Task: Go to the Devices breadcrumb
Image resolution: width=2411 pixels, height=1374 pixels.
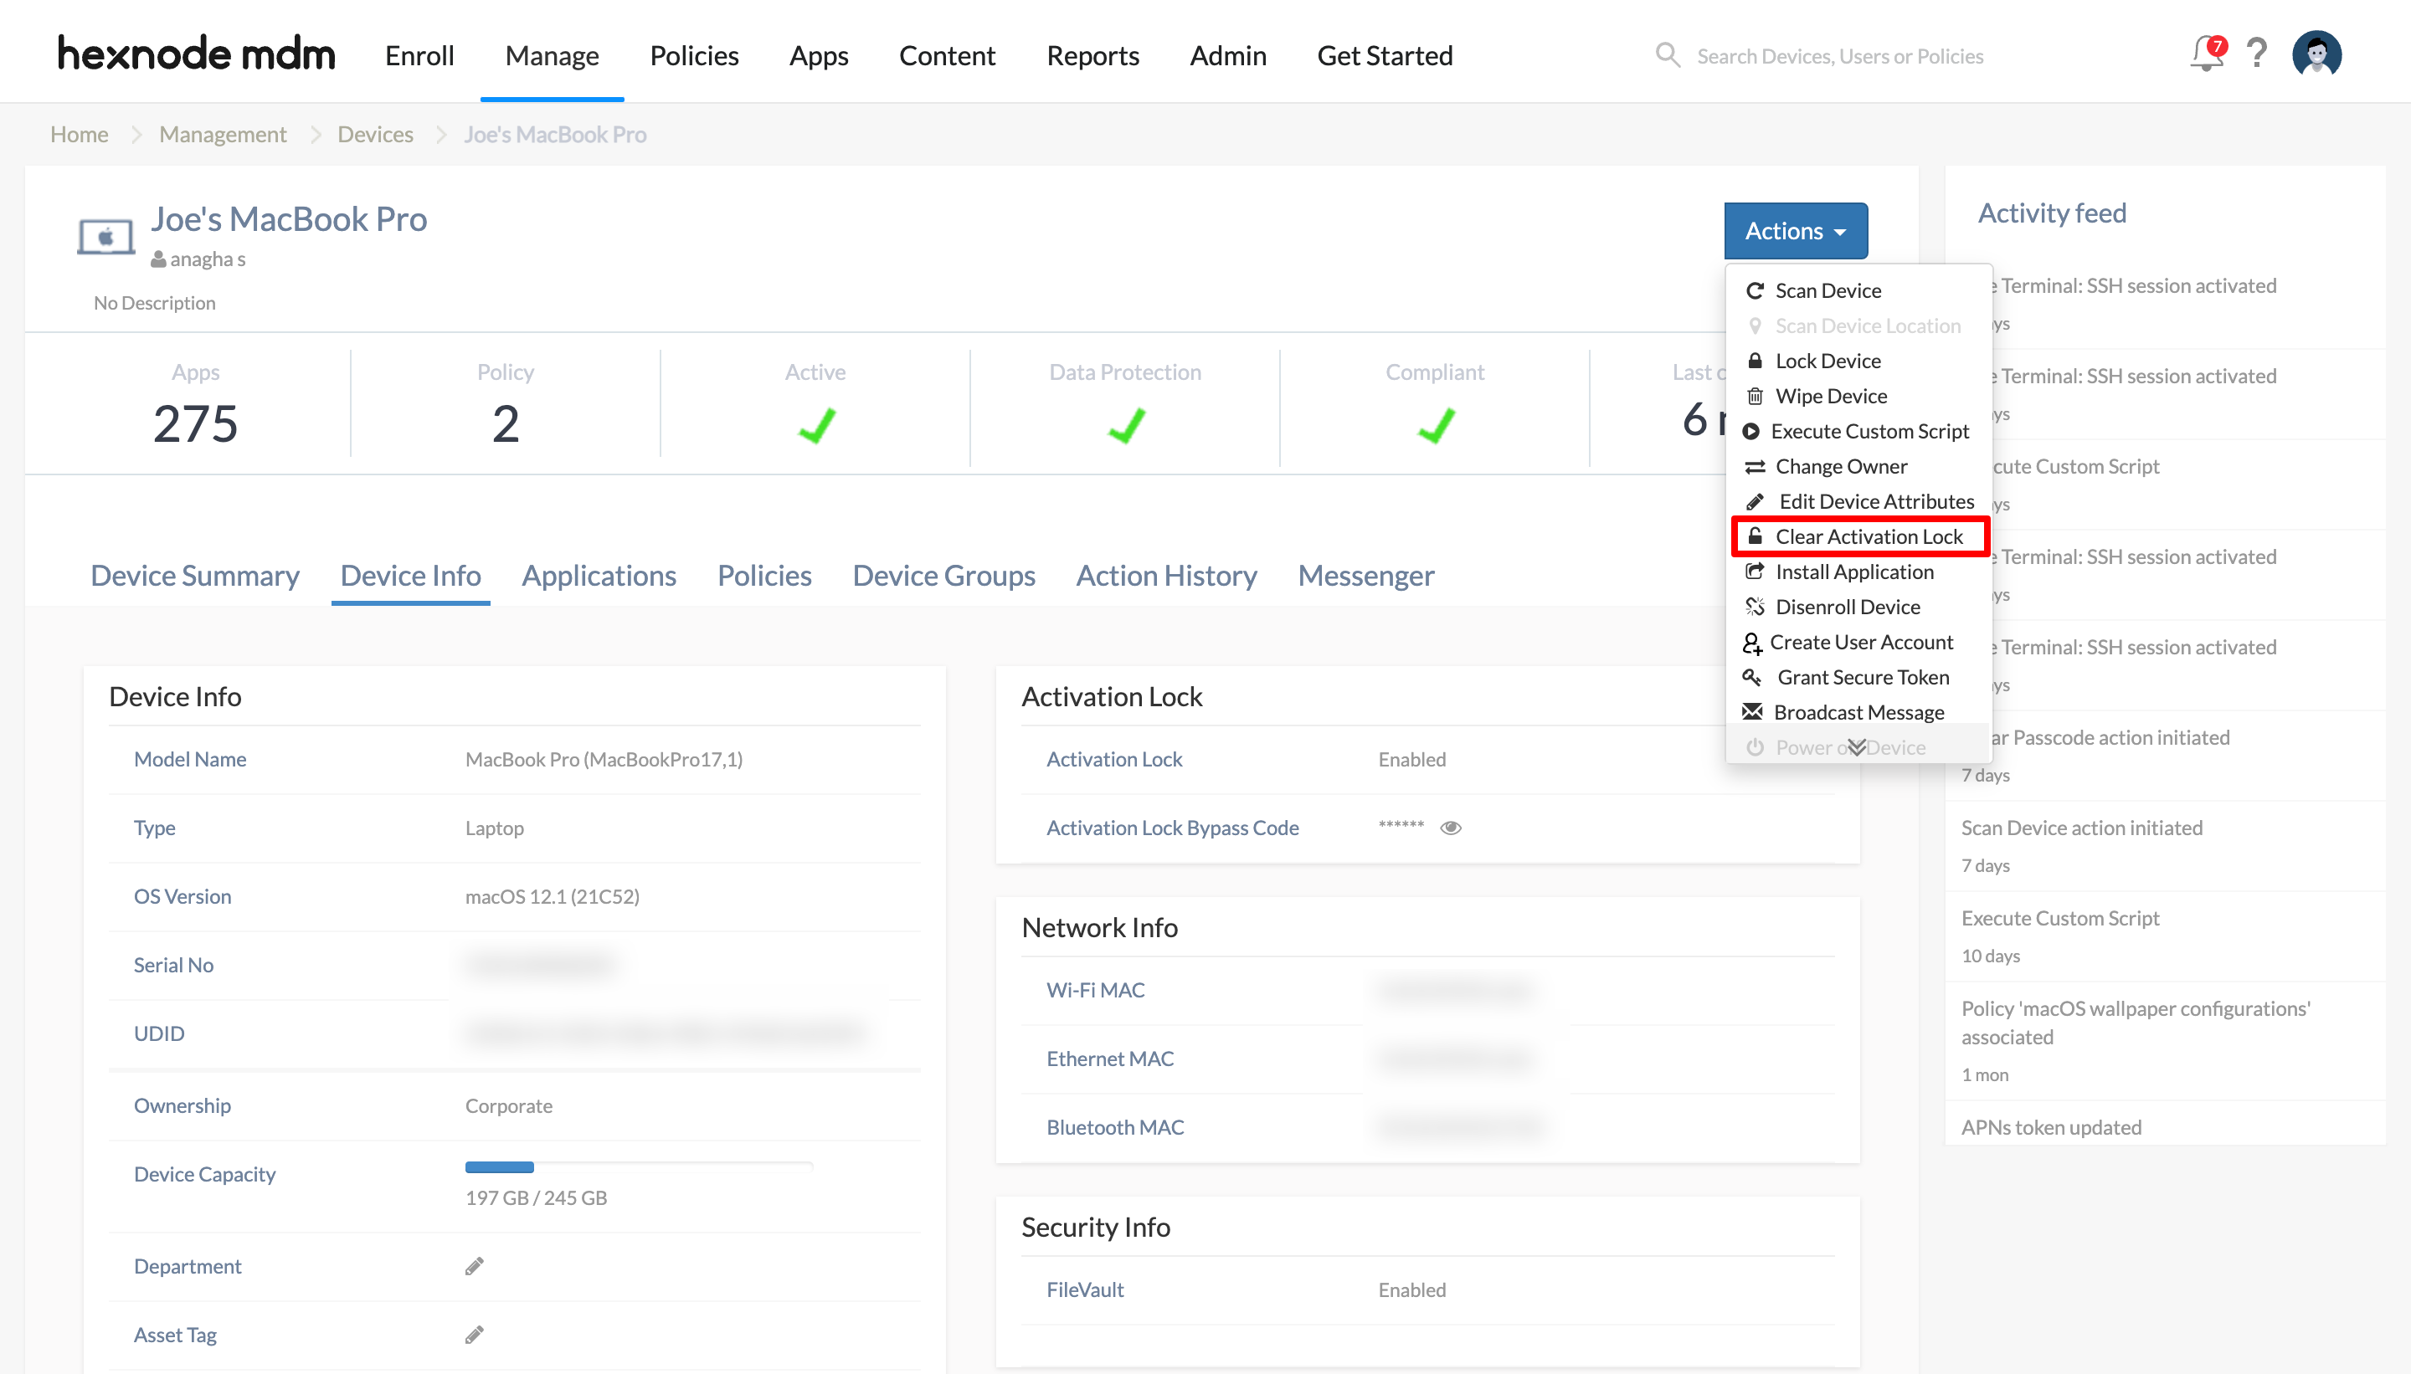Action: [375, 134]
